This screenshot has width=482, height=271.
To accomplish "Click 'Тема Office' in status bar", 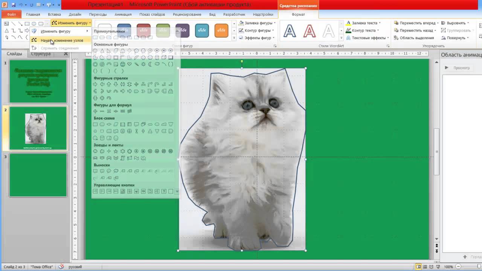I will [x=42, y=267].
